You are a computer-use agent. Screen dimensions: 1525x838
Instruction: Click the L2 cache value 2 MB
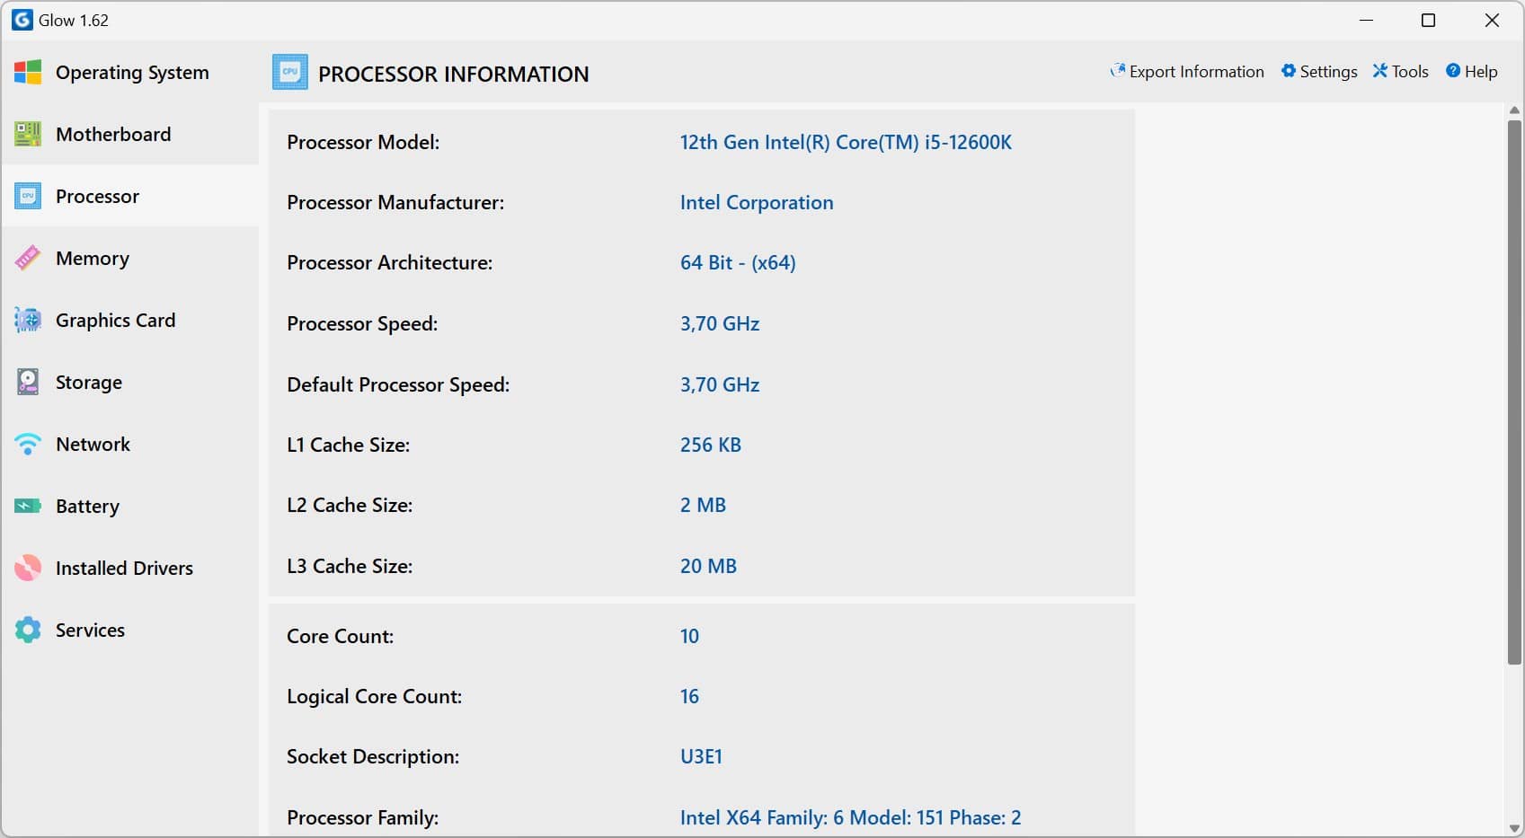703,505
